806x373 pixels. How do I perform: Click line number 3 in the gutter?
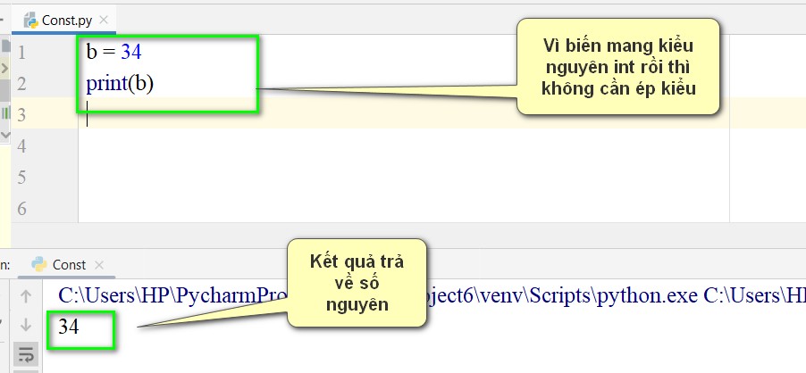[x=21, y=114]
